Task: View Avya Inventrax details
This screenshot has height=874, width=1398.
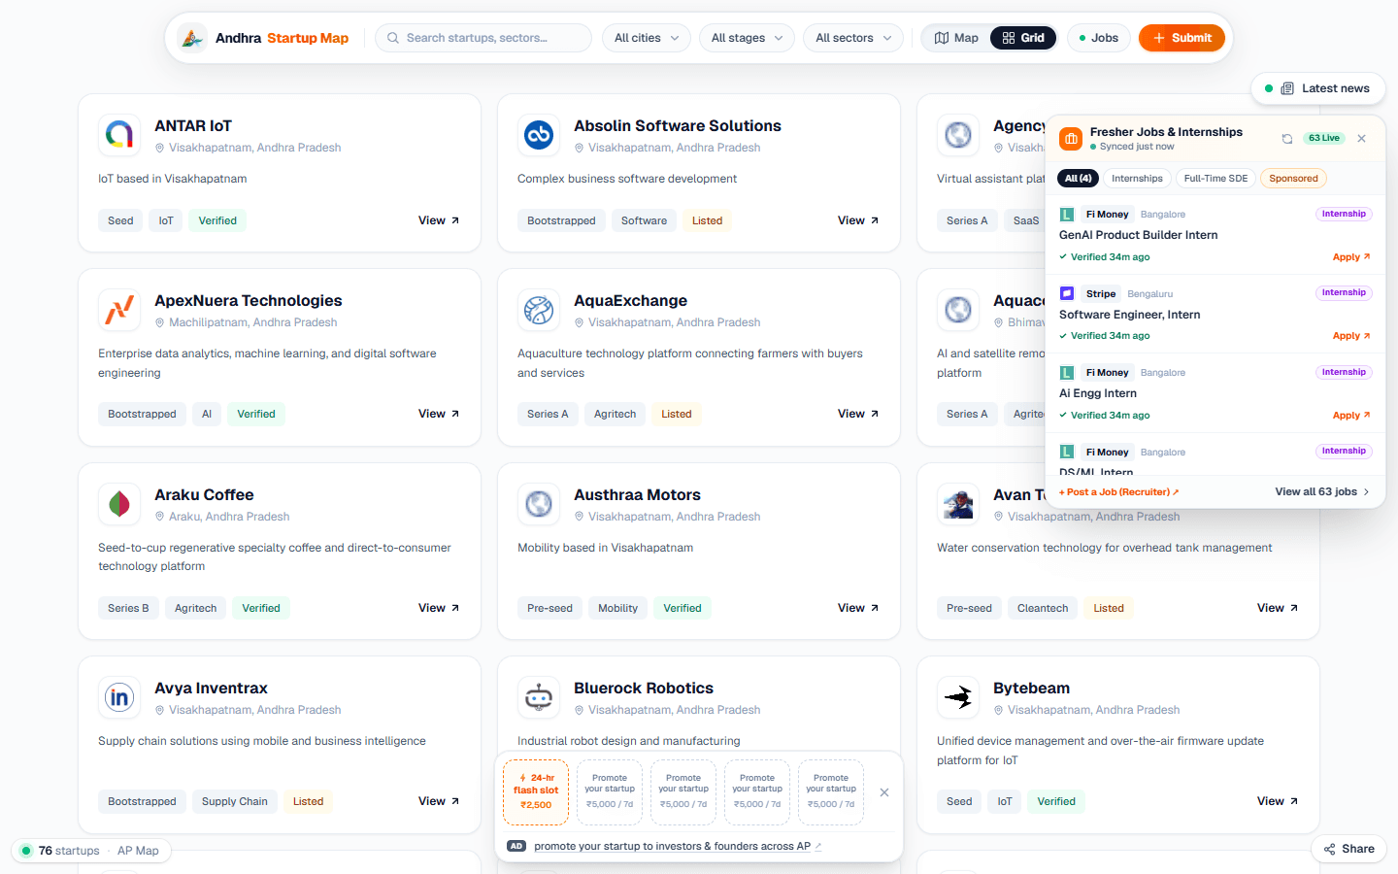Action: pyautogui.click(x=439, y=801)
